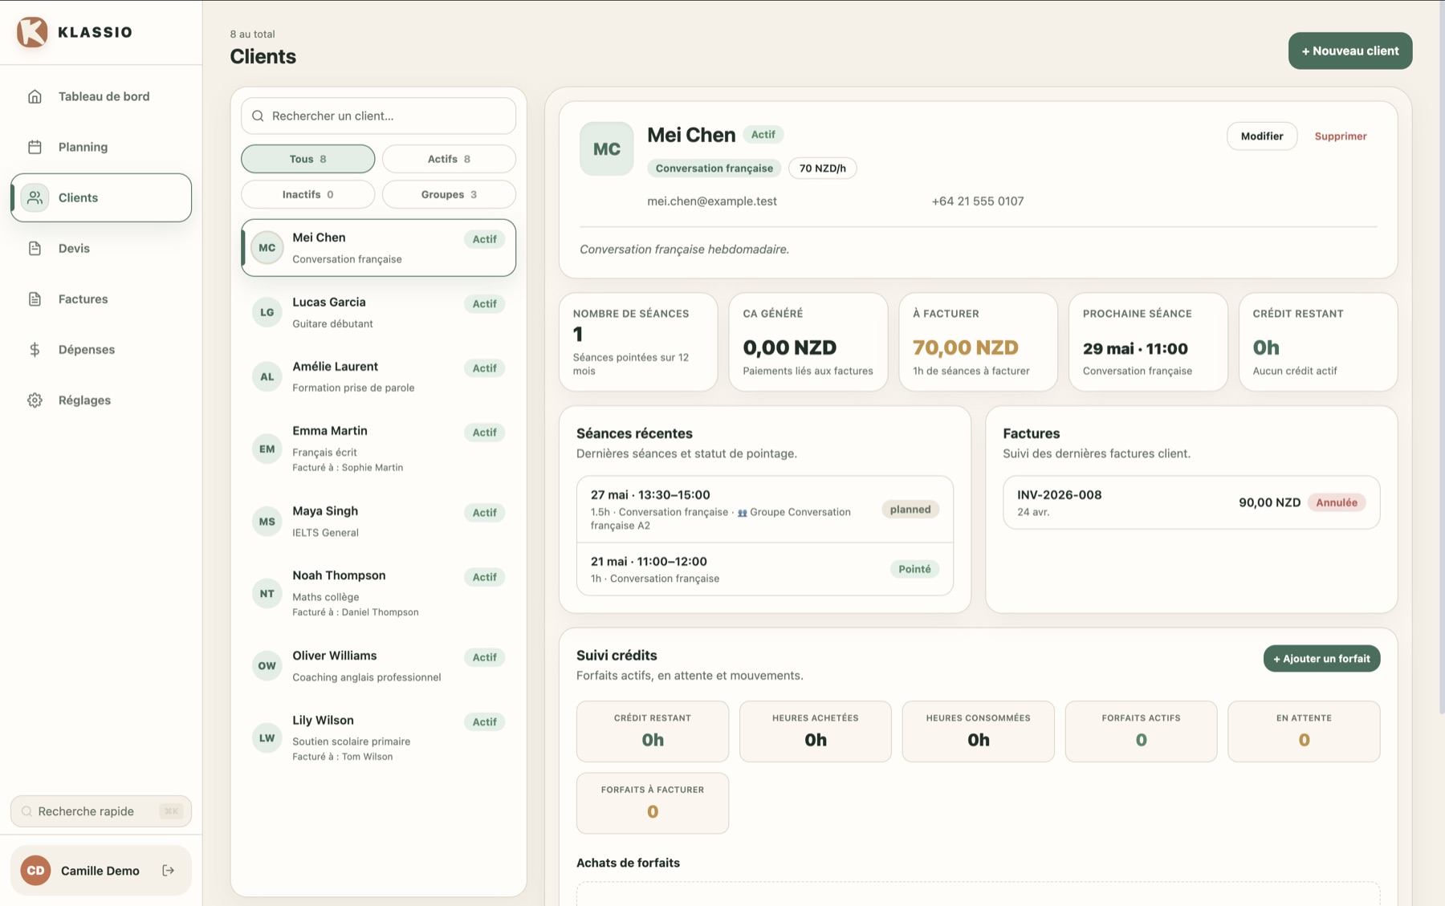
Task: Show Inactifs clients
Action: [307, 194]
